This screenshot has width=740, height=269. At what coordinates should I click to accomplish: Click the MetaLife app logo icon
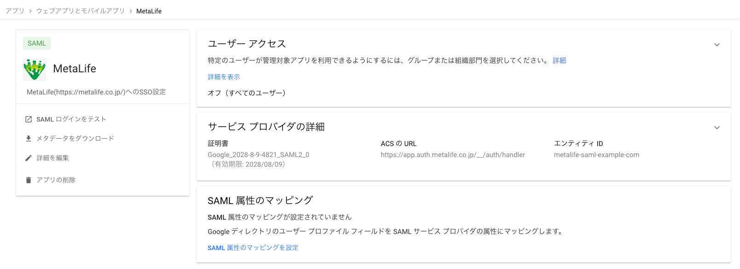pos(35,70)
